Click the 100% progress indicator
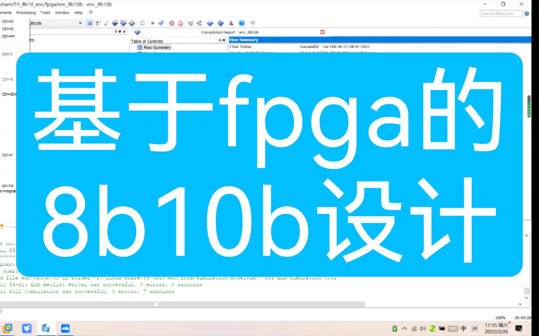This screenshot has width=539, height=336. tap(500, 318)
